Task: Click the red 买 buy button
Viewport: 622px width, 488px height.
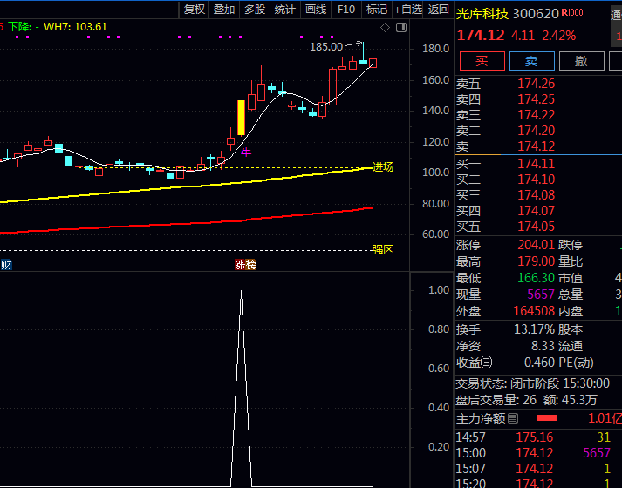Action: 482,61
